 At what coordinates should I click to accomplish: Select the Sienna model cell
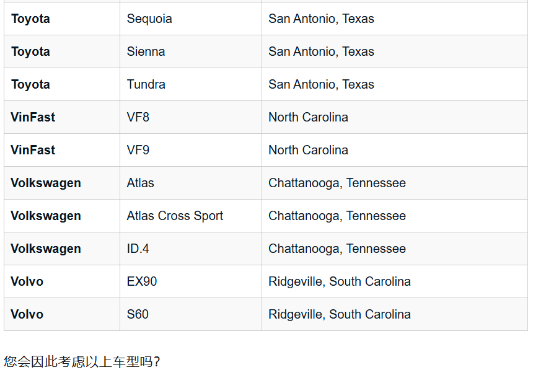146,51
